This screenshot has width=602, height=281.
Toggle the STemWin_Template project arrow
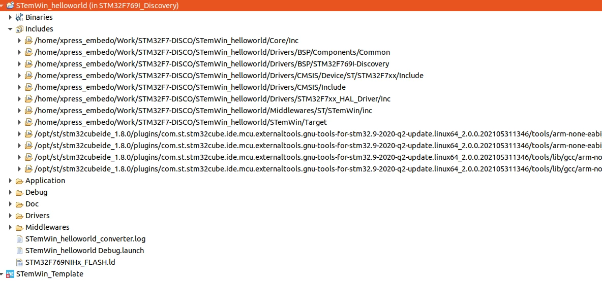3,274
